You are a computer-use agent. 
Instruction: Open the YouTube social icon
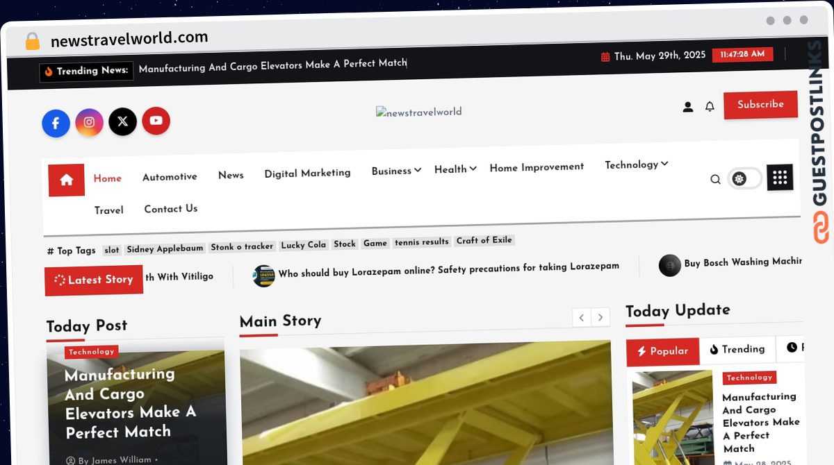coord(156,121)
